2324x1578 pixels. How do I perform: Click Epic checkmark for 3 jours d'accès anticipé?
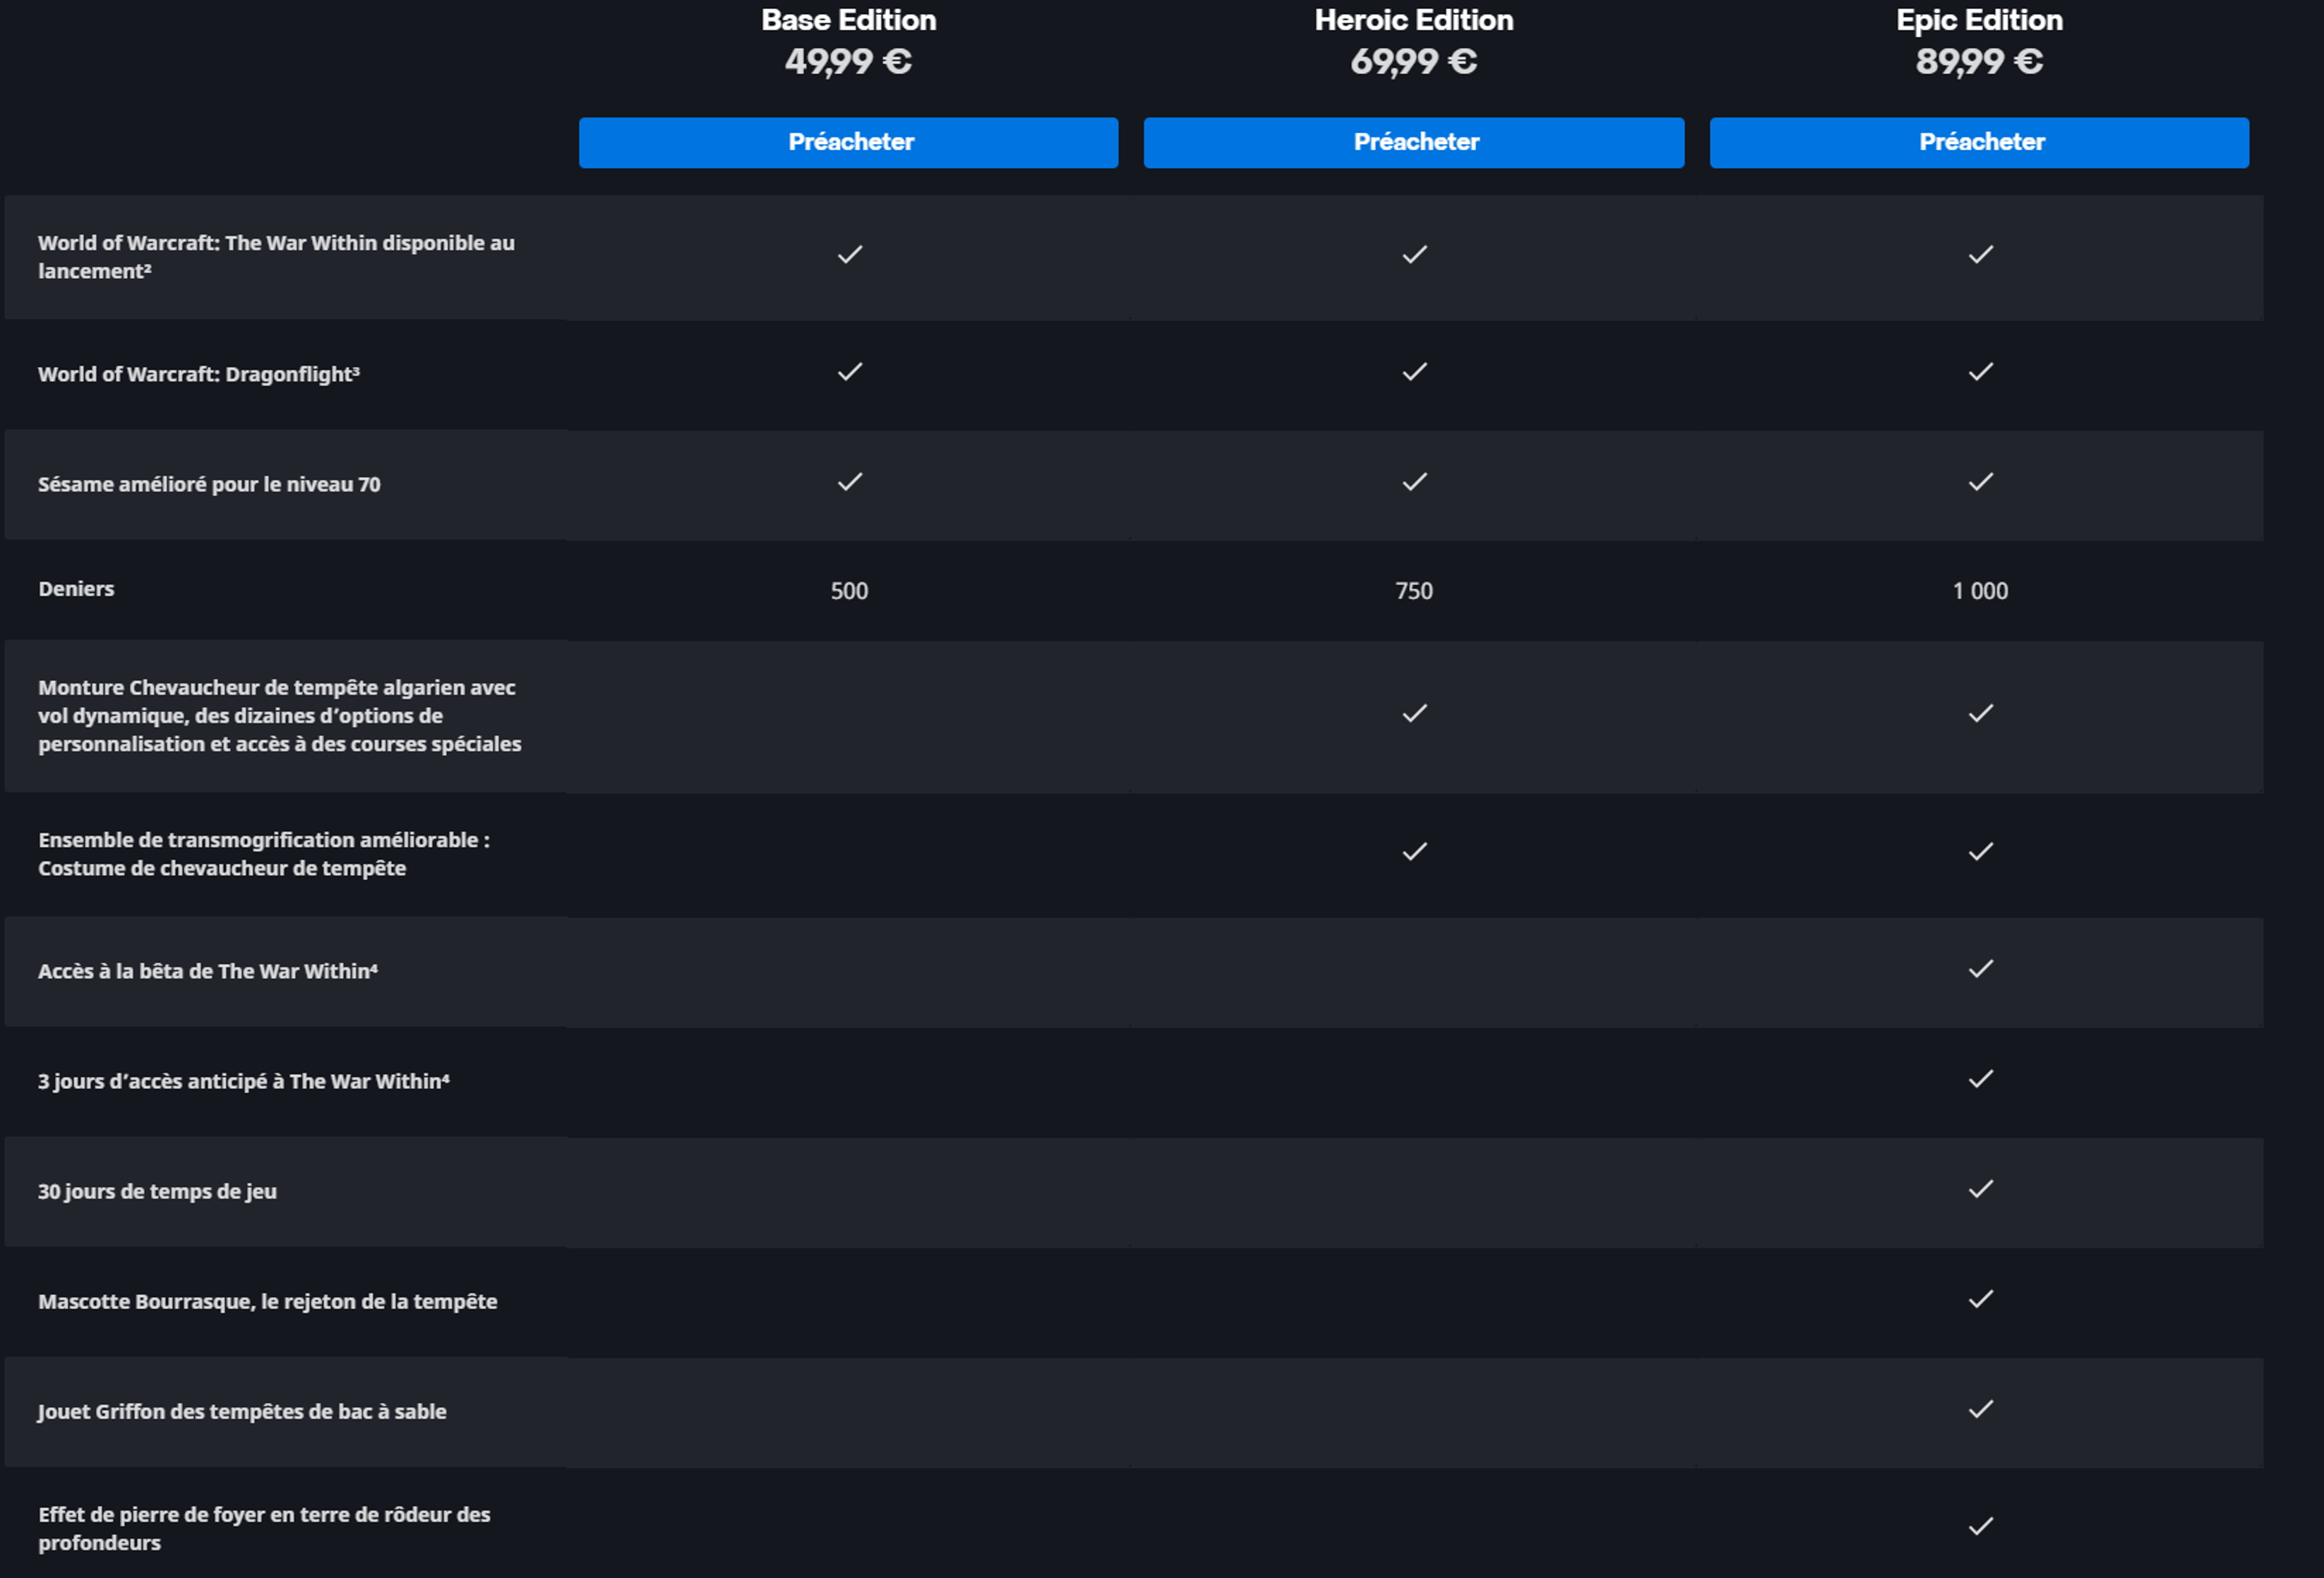point(1981,1078)
